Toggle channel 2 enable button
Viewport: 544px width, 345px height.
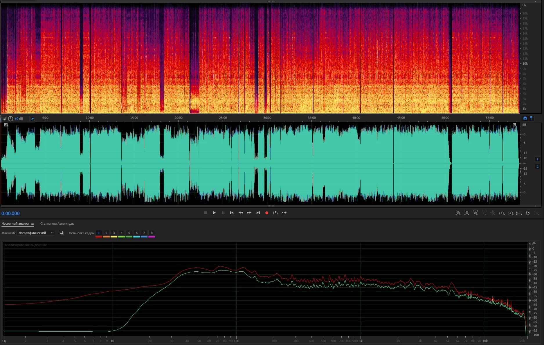coord(537,166)
